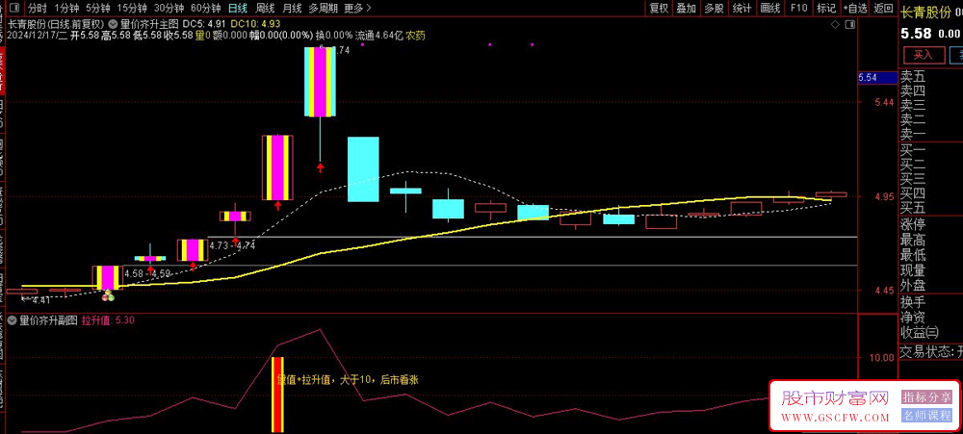Open the 复权 adjustment menu
This screenshot has height=434, width=963.
tap(659, 8)
